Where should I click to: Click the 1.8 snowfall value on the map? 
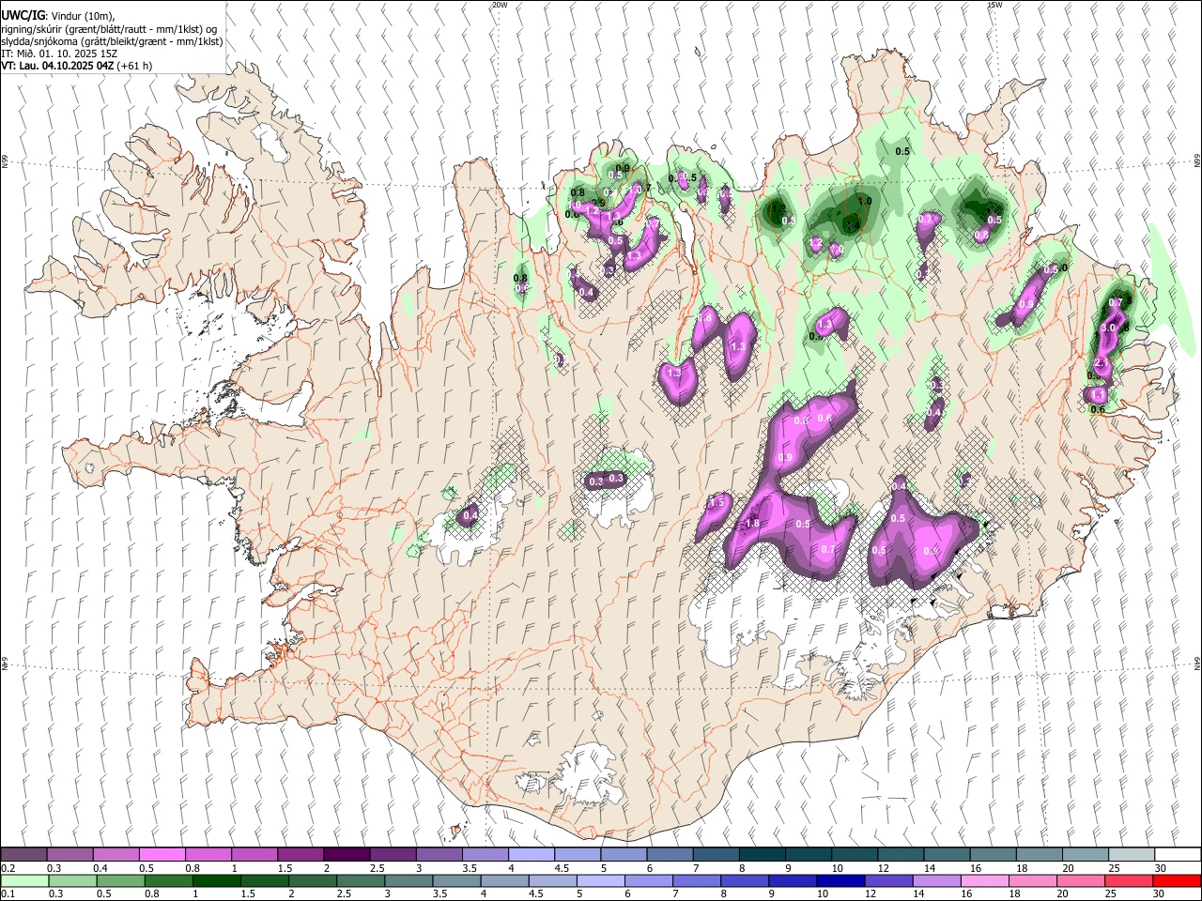click(751, 524)
